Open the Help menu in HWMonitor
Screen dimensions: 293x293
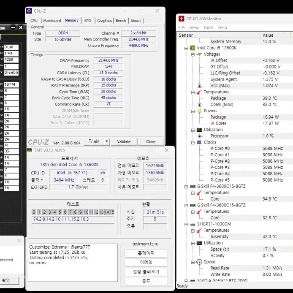(x=222, y=27)
